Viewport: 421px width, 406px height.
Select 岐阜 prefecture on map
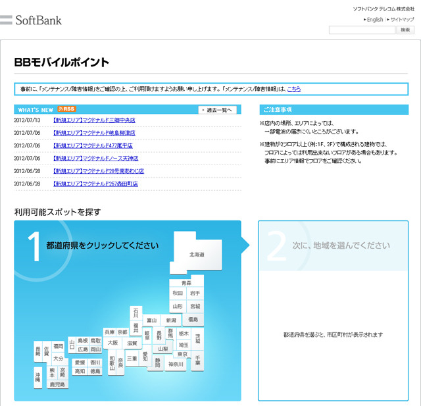[x=147, y=336]
